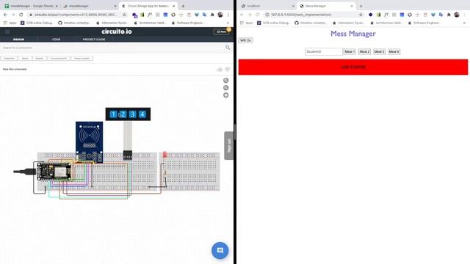Give the schematic a thumbs up
This screenshot has width=470, height=264.
click(220, 70)
